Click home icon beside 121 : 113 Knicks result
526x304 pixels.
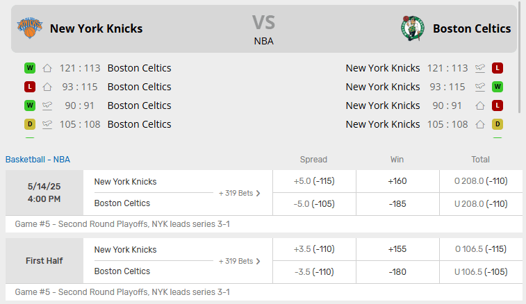[47, 68]
